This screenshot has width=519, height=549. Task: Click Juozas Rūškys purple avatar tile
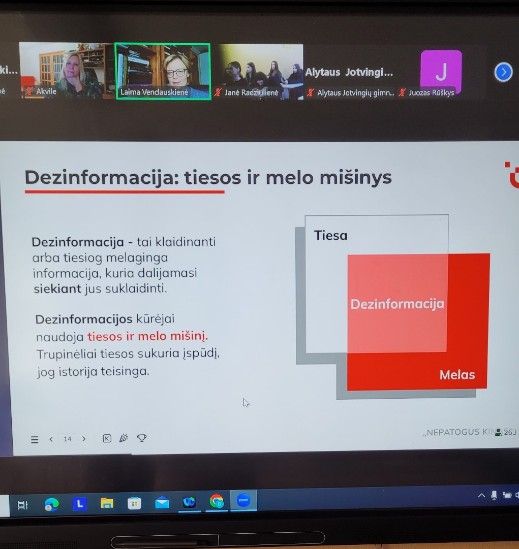point(441,72)
